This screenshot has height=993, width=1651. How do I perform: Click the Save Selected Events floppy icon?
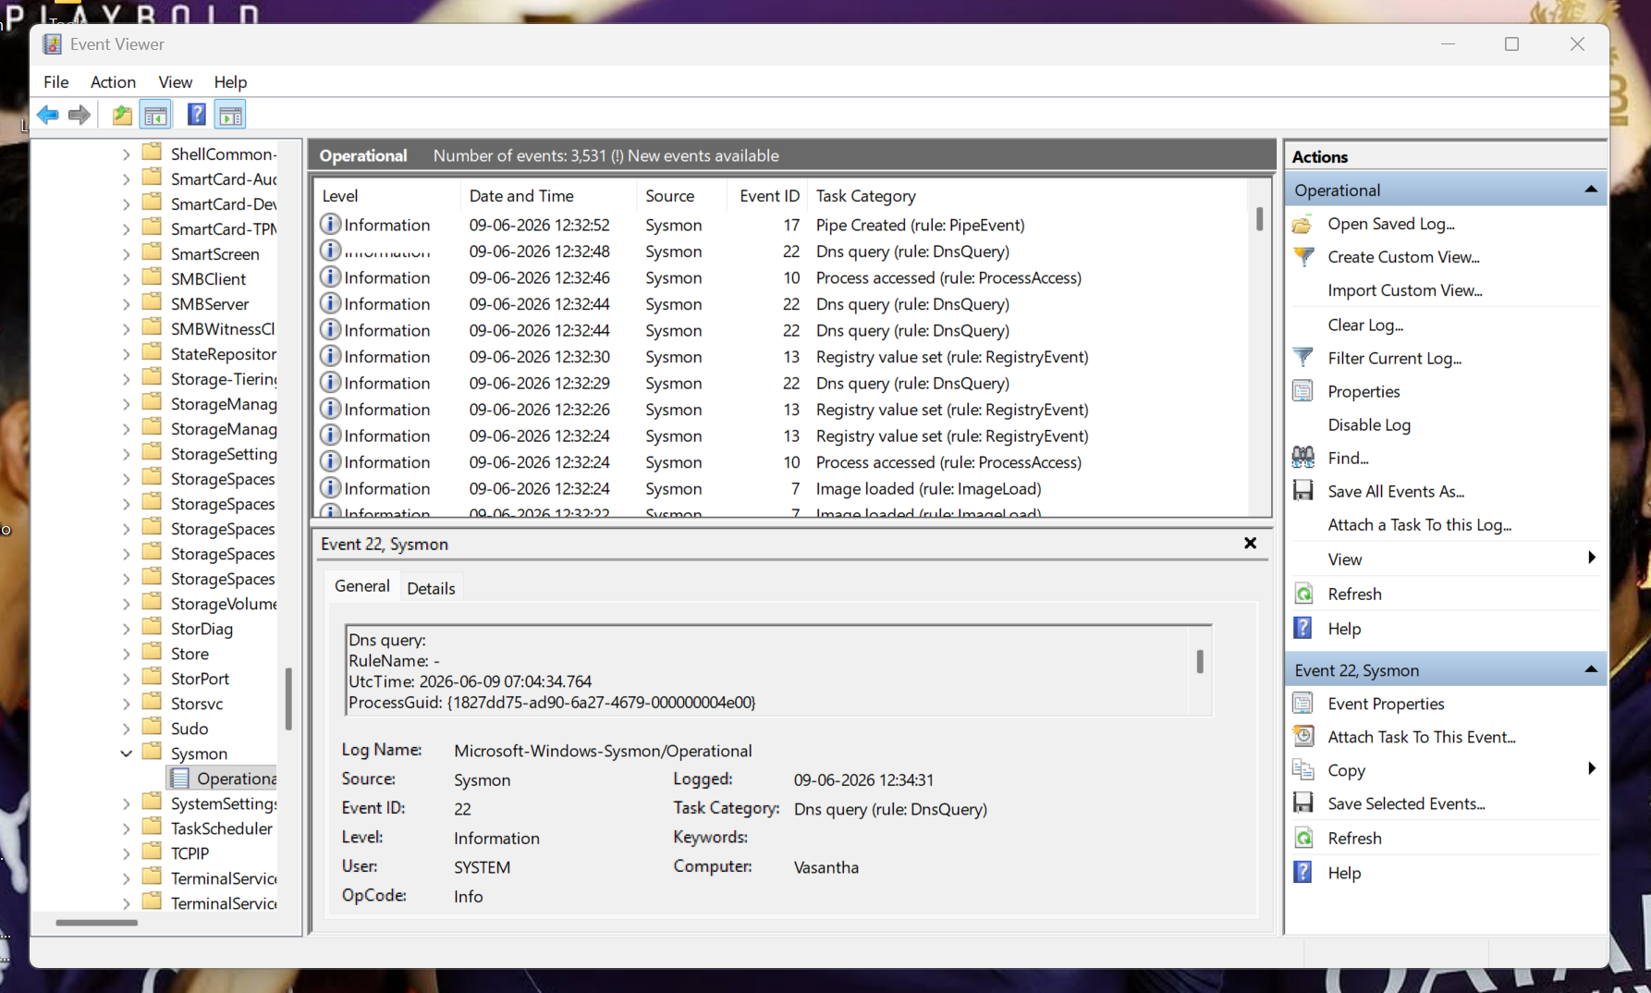[1303, 803]
